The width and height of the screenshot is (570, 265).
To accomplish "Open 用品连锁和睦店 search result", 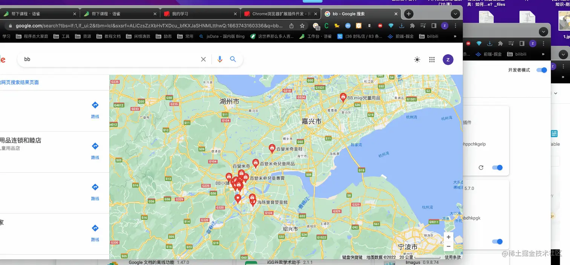I will tap(21, 140).
